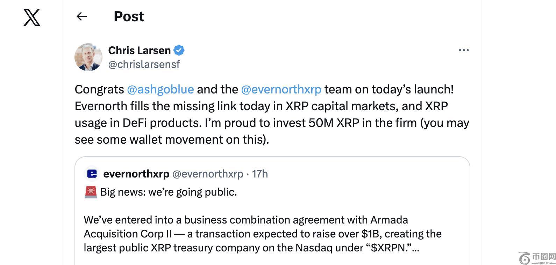
Task: Click the "Big news: we're going public" line
Action: [169, 192]
